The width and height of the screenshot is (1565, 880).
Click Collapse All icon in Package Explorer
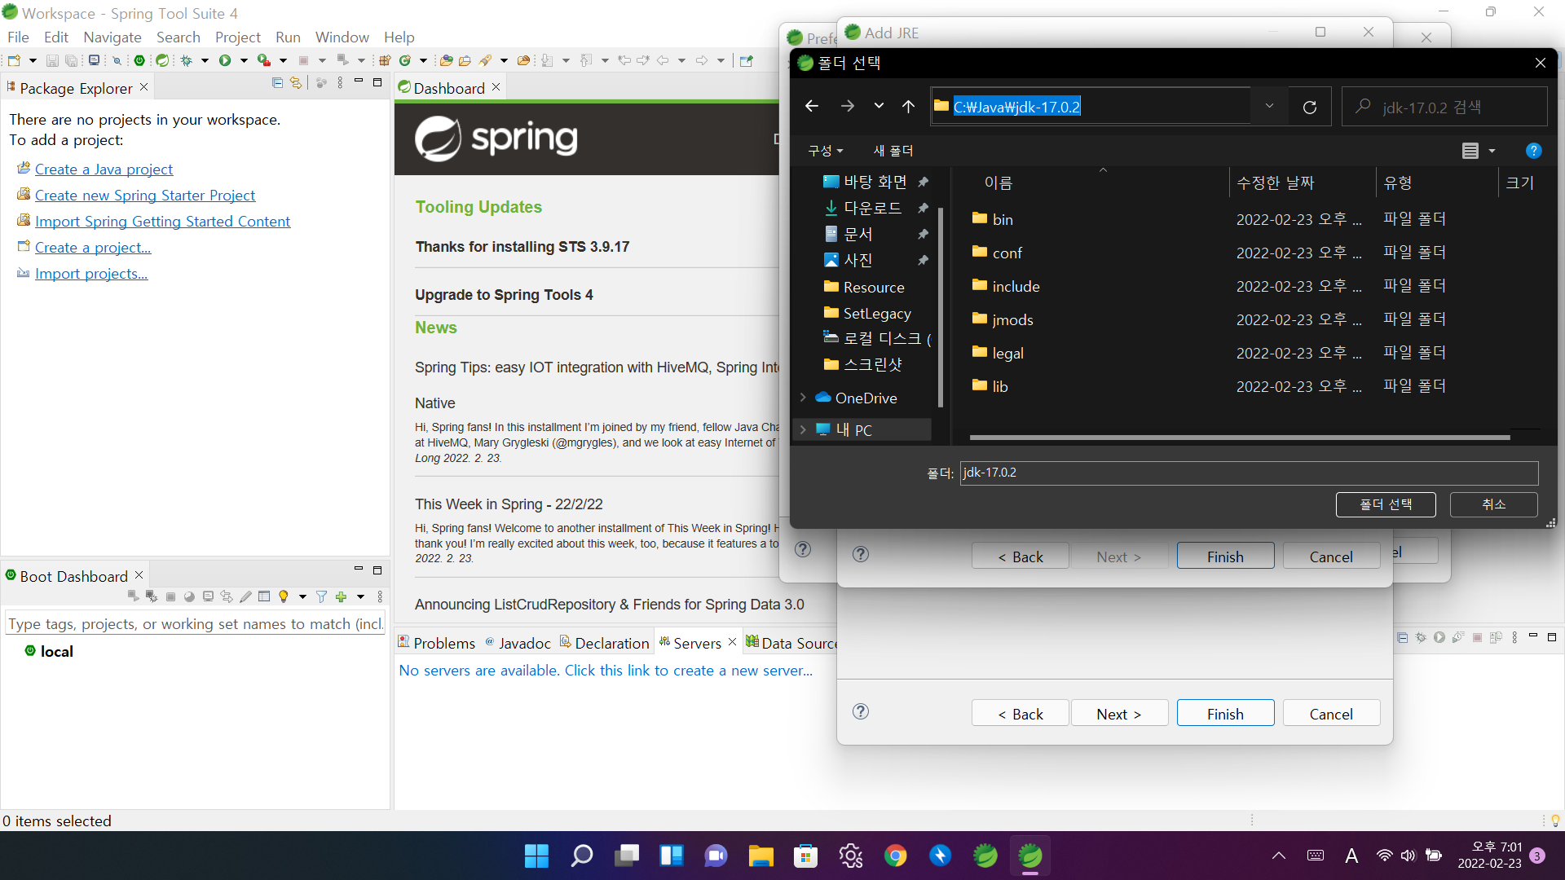(277, 83)
